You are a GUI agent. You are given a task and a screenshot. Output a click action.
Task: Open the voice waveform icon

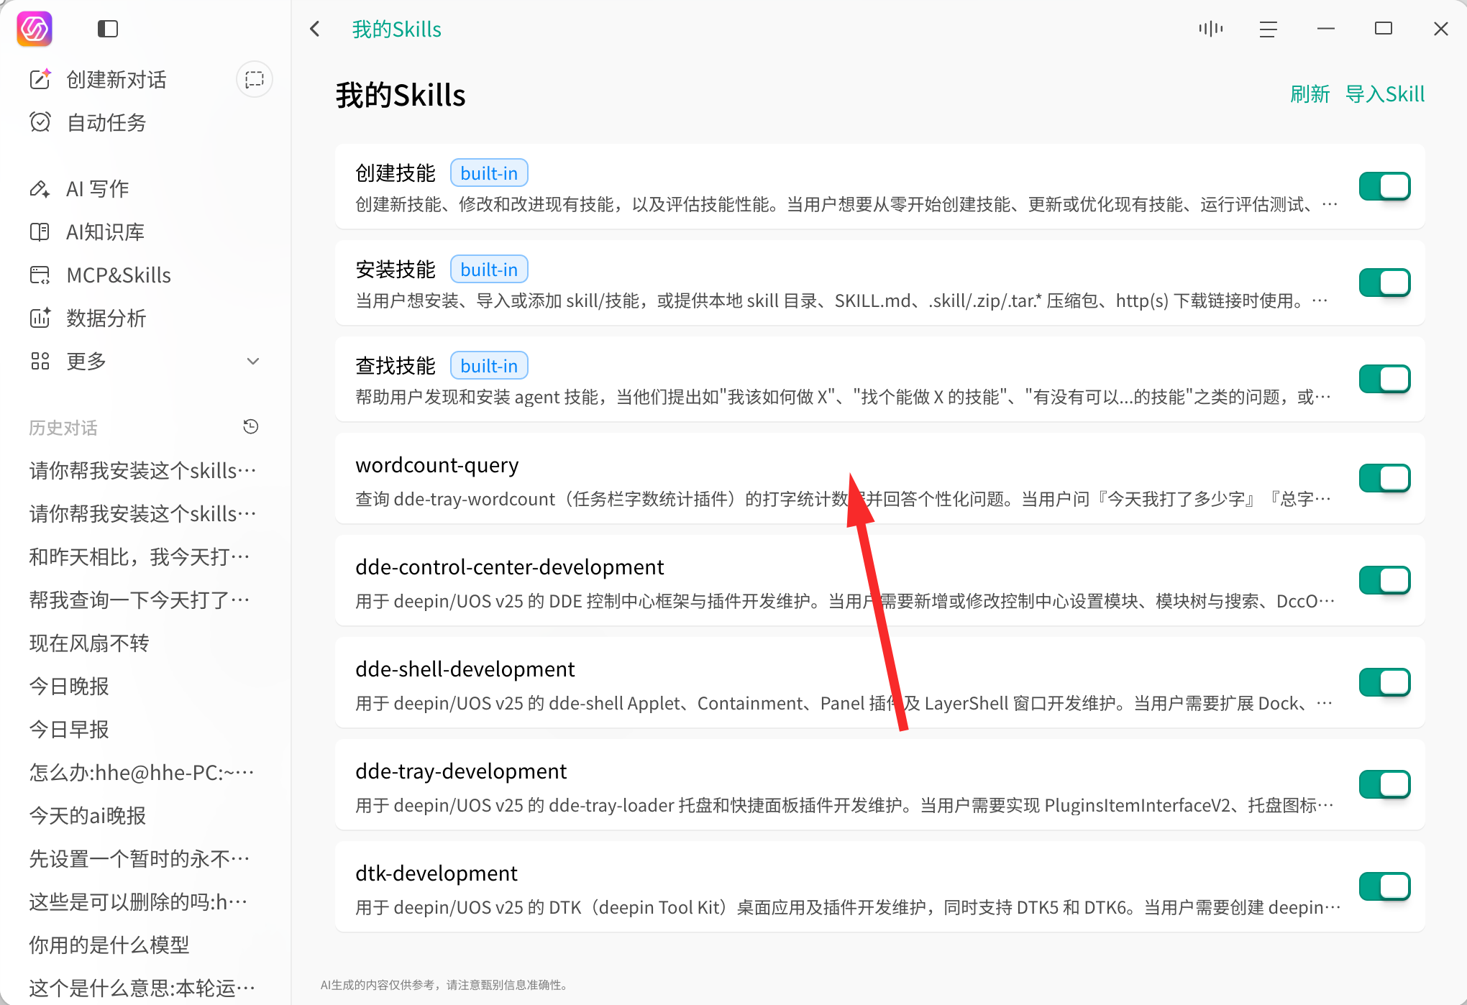tap(1211, 29)
